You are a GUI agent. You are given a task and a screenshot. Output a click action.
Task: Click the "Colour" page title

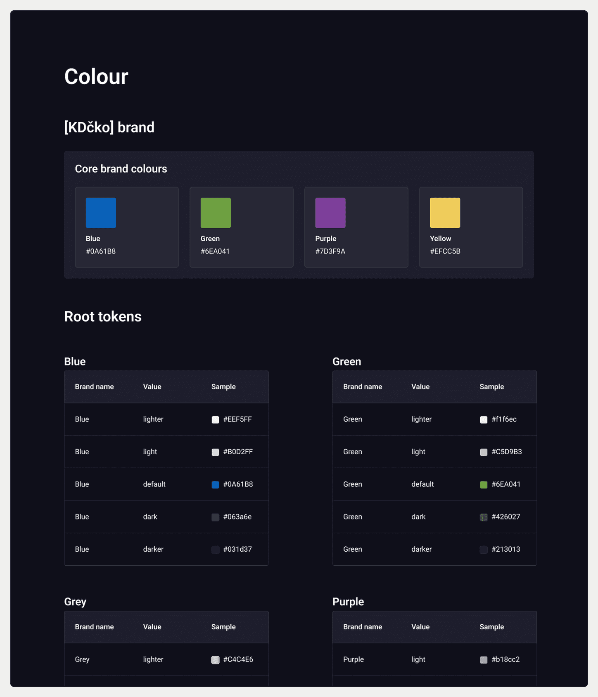[96, 76]
